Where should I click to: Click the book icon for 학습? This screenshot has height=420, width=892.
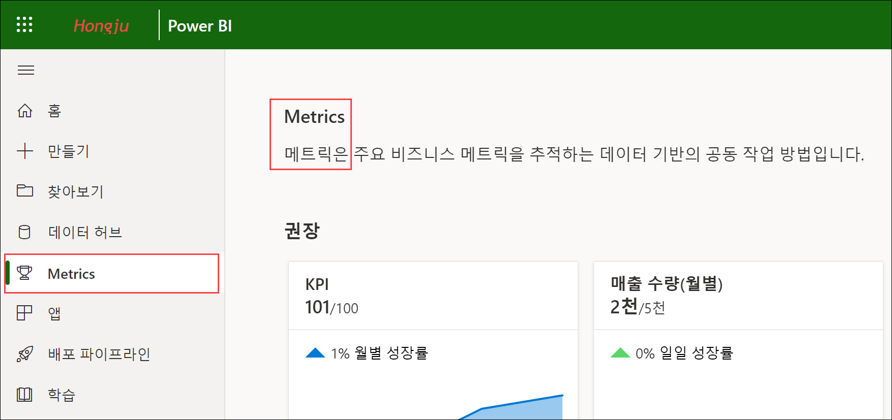(x=24, y=394)
